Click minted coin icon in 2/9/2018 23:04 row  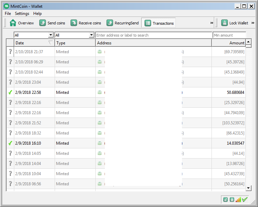click(100, 82)
